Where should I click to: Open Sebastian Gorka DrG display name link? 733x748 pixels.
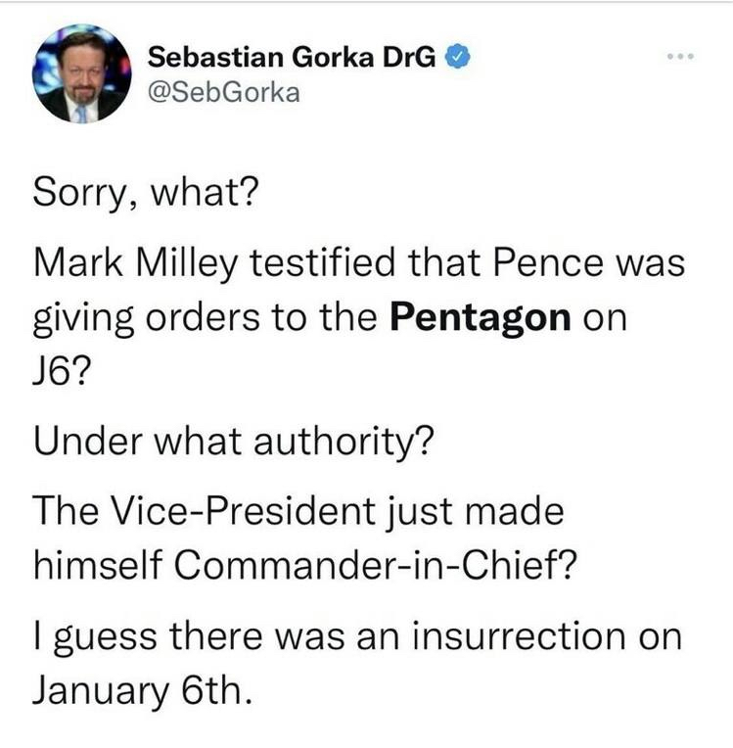click(x=292, y=57)
